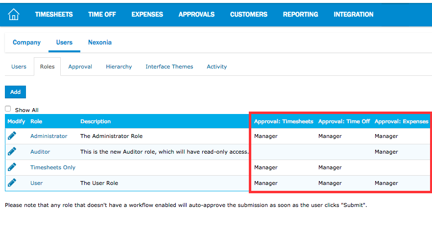This screenshot has width=432, height=228.
Task: Open the Timesheets Only role link
Action: 53,167
